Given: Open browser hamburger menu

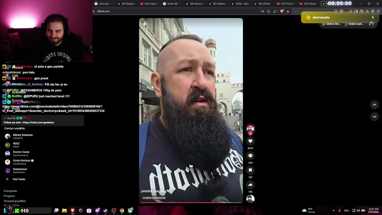Looking at the screenshot, I should (x=378, y=11).
